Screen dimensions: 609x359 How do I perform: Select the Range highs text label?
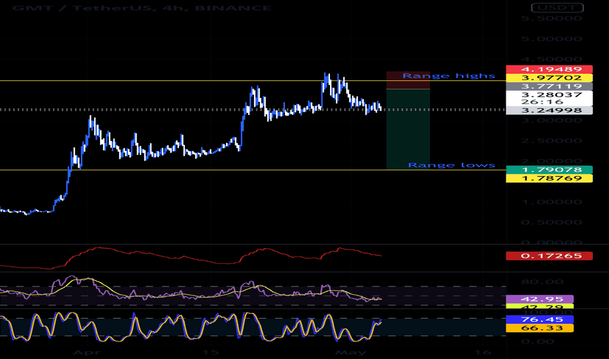(449, 76)
